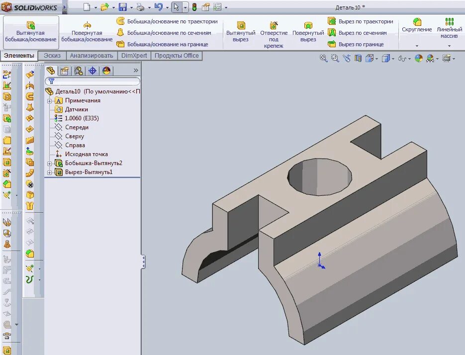Open the Продукты Office tab
The height and width of the screenshot is (355, 465).
(x=177, y=56)
